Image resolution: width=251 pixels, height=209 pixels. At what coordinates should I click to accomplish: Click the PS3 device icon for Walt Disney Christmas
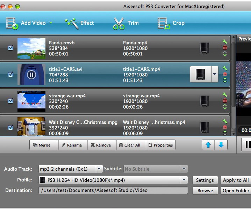click(x=204, y=128)
